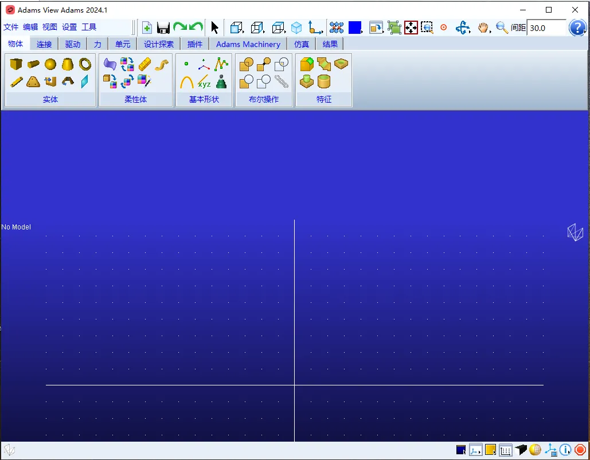Click the 间距 value input field
The image size is (590, 460).
pos(546,28)
